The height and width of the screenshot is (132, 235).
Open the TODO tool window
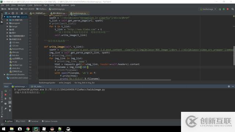(21, 121)
